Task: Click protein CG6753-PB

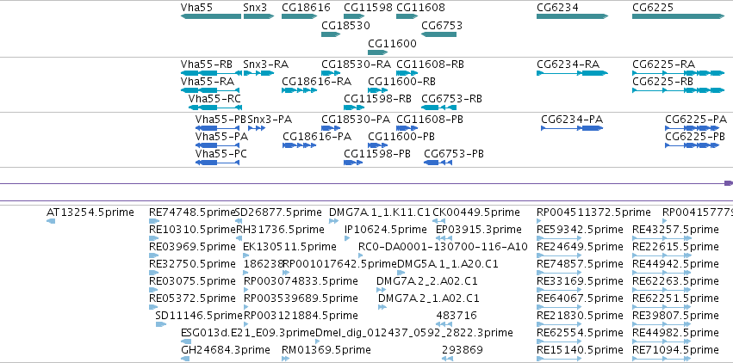Action: [x=438, y=163]
